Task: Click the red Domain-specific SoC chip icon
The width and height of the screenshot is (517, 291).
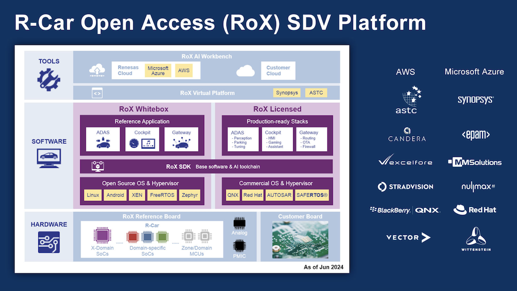Action: [132, 237]
